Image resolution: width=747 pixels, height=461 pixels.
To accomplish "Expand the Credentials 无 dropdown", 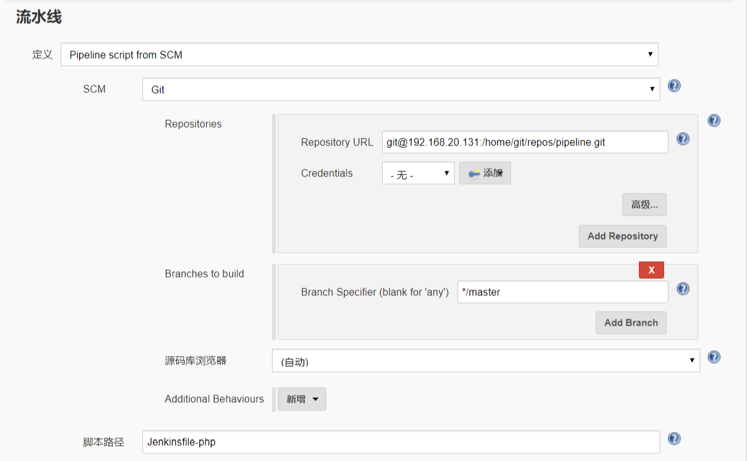I will click(418, 174).
